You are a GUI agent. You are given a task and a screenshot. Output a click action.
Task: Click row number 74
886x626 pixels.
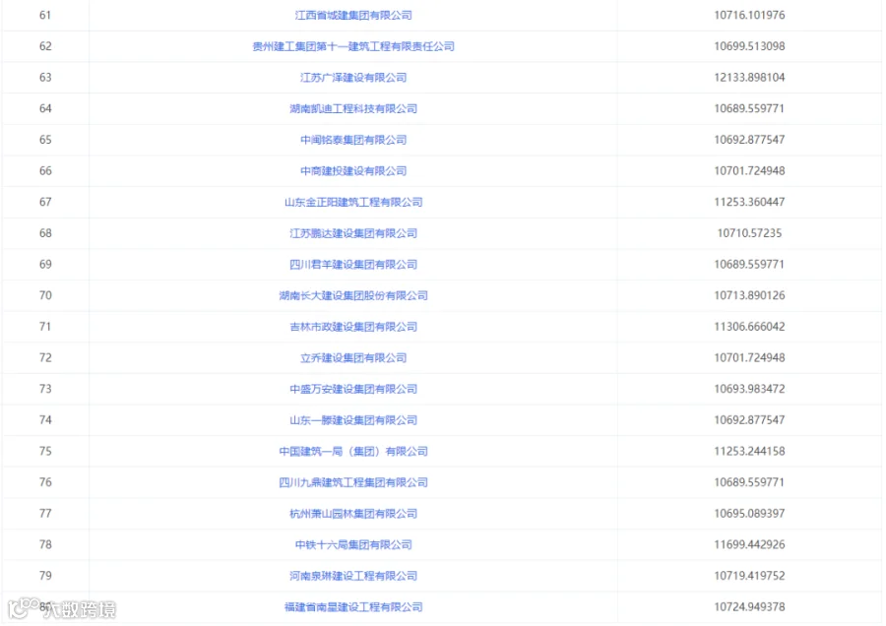point(45,419)
